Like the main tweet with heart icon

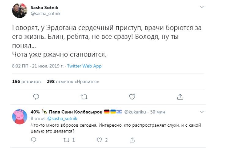click(x=132, y=97)
